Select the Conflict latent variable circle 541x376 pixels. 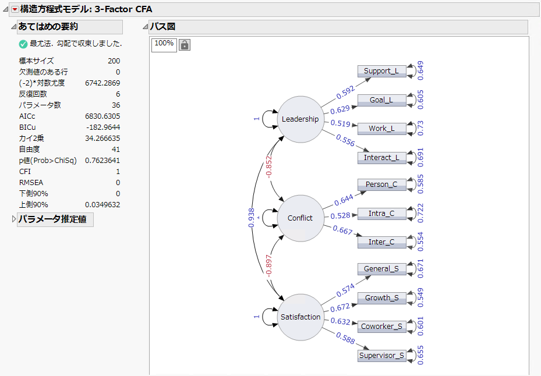(300, 218)
